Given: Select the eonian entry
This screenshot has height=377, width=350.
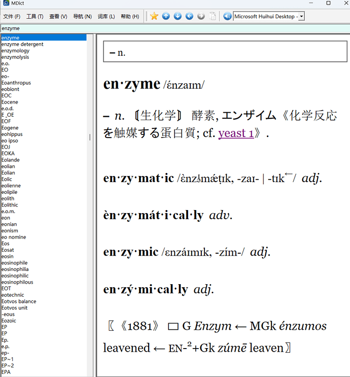Looking at the screenshot, I should pos(9,225).
